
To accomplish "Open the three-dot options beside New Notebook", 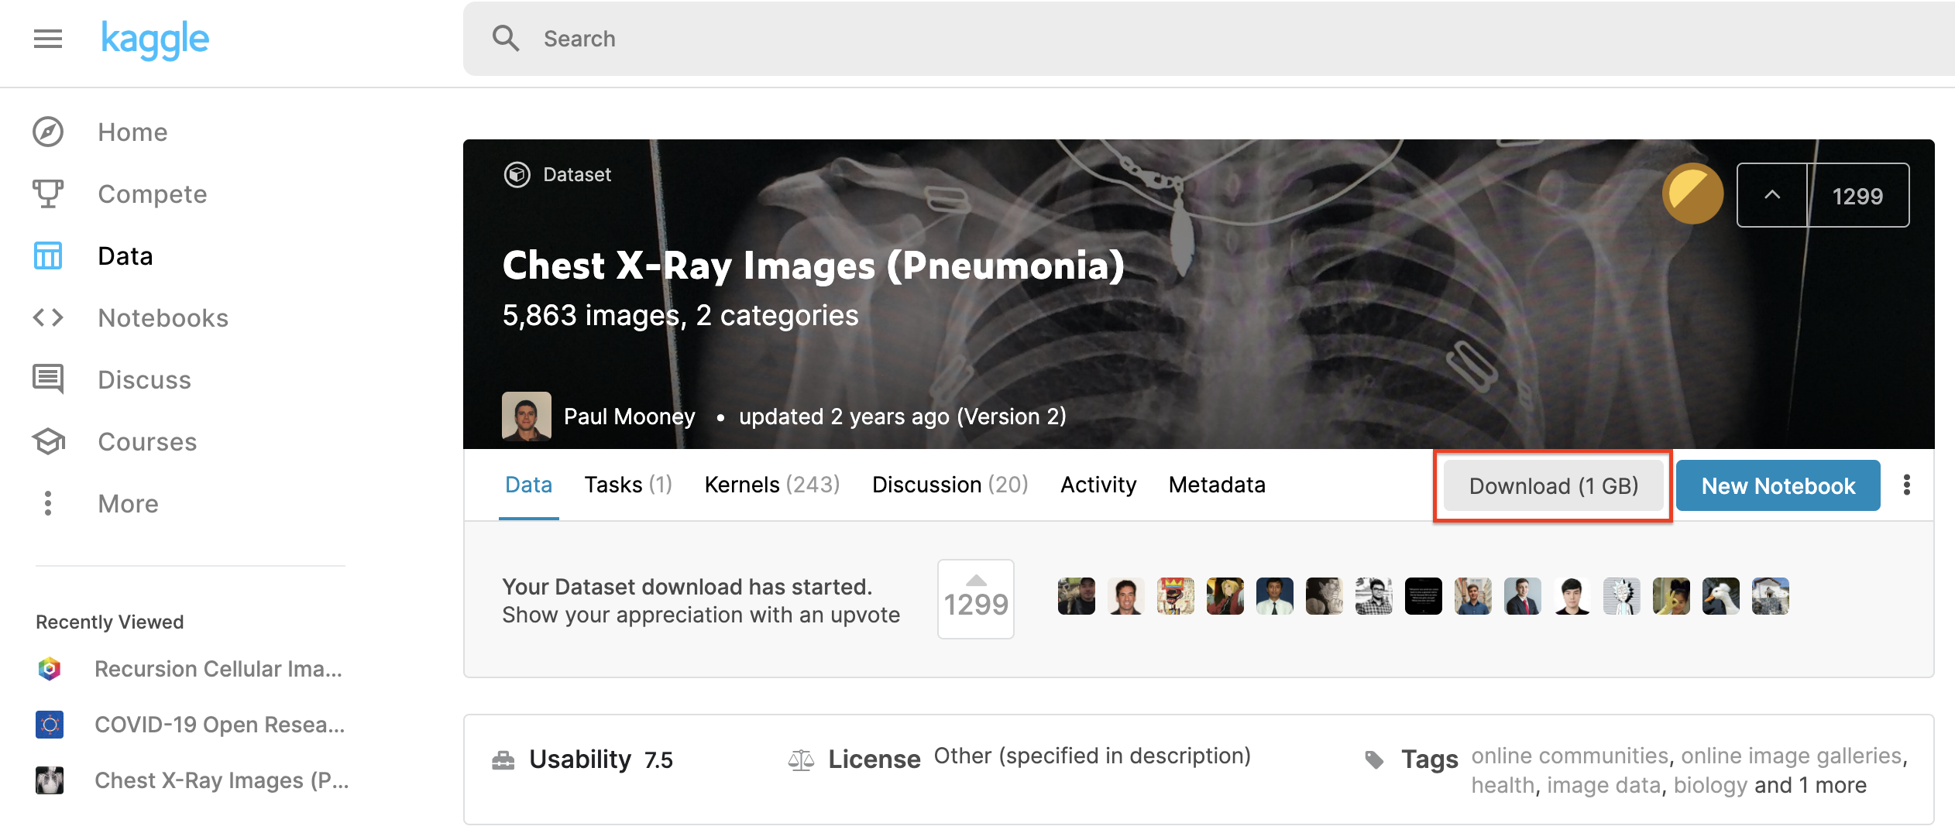I will point(1906,485).
